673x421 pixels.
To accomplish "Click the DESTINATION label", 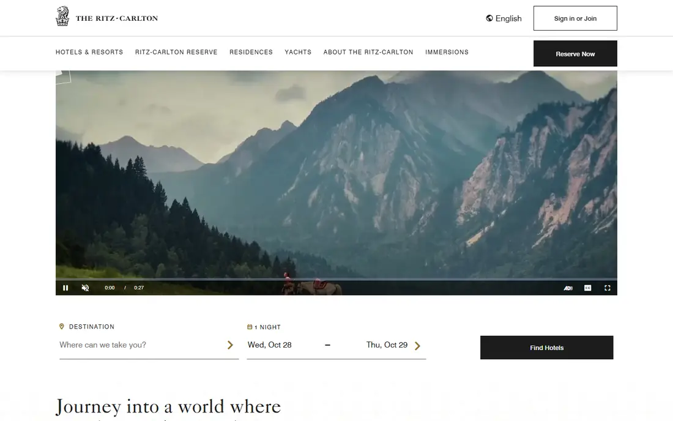I will [92, 327].
